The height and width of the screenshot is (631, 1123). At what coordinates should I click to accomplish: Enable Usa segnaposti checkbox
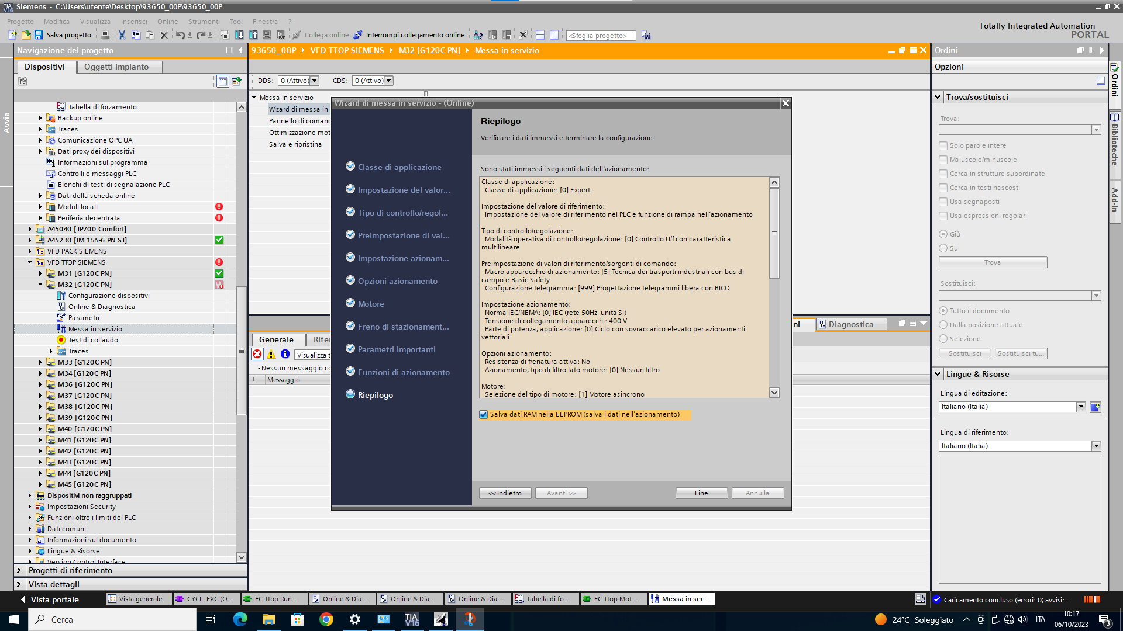[943, 202]
